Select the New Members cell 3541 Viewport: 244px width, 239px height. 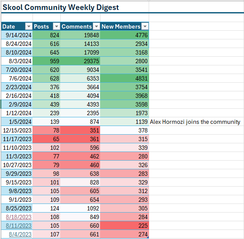124,70
